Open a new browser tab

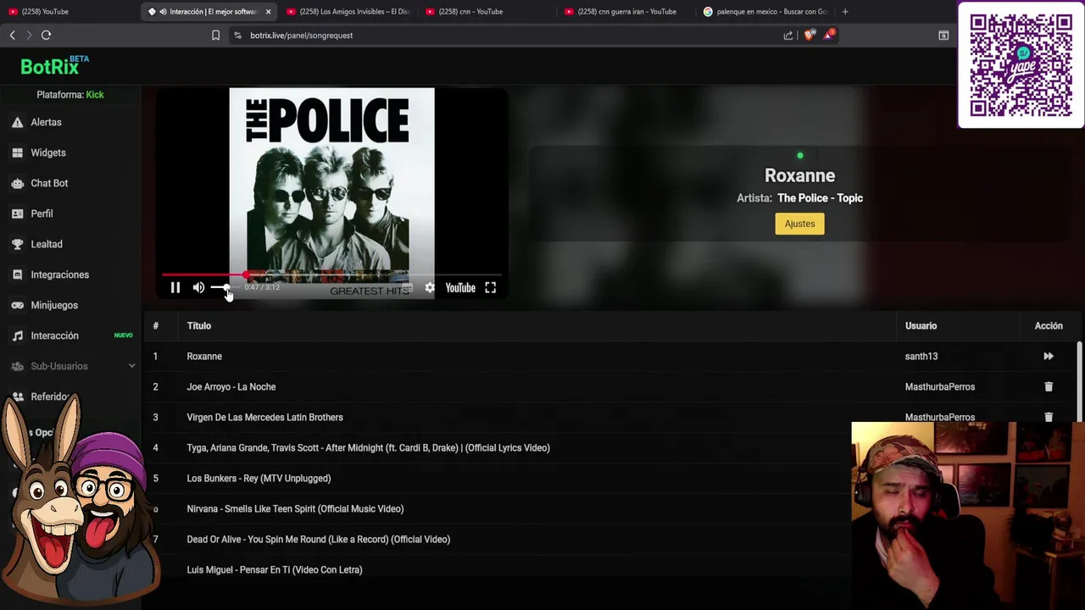tap(845, 11)
